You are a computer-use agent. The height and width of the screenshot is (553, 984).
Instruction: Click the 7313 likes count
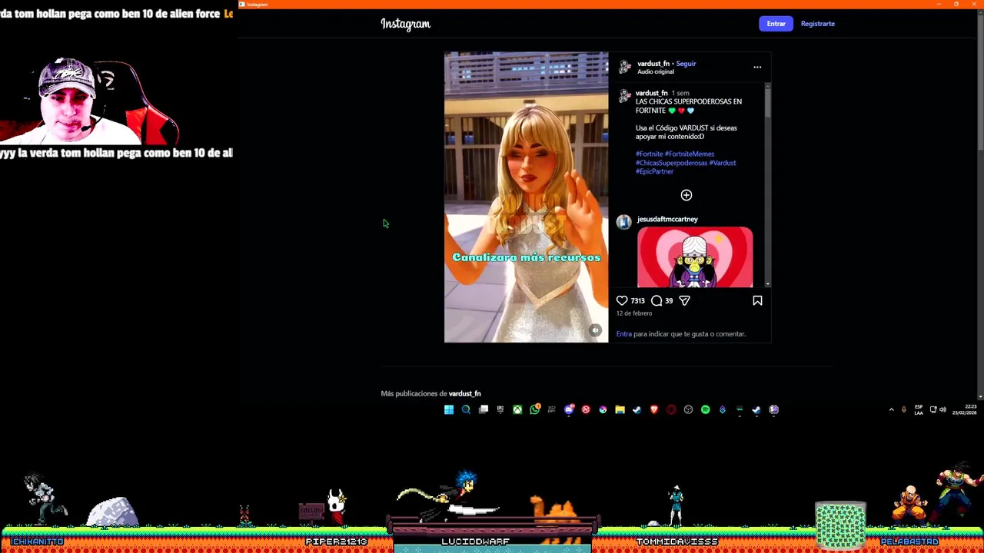[637, 300]
